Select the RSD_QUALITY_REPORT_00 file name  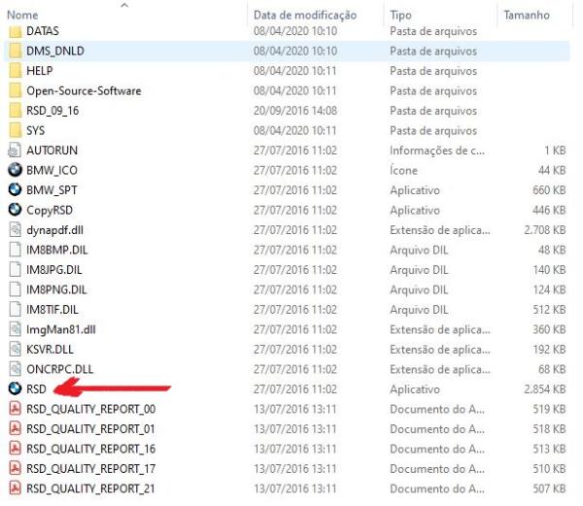click(90, 409)
